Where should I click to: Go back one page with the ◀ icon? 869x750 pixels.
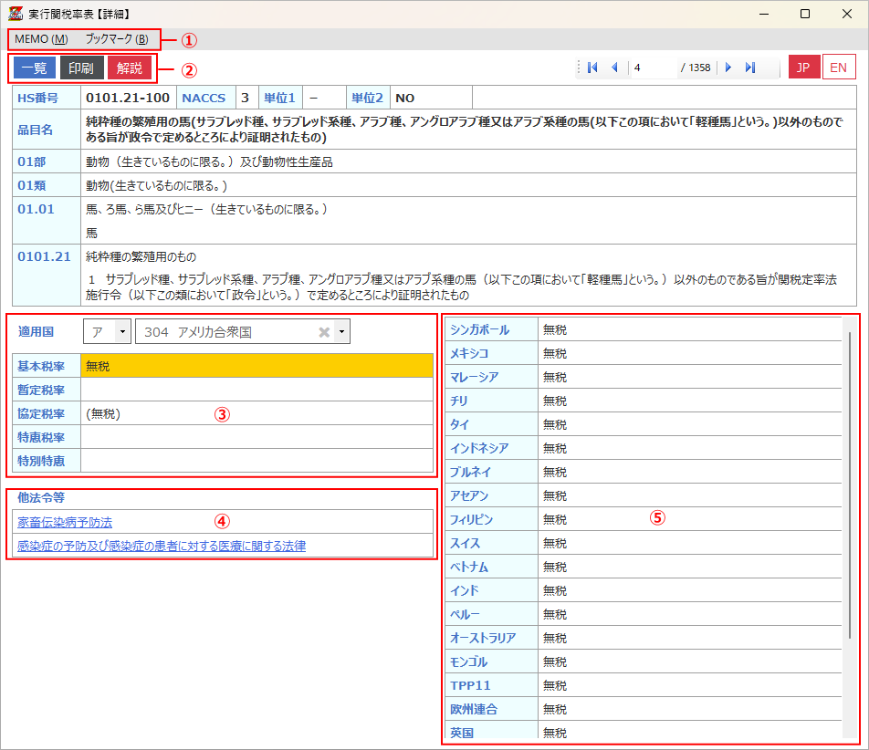(x=614, y=67)
